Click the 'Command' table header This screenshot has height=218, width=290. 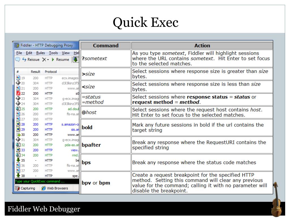[x=106, y=45]
